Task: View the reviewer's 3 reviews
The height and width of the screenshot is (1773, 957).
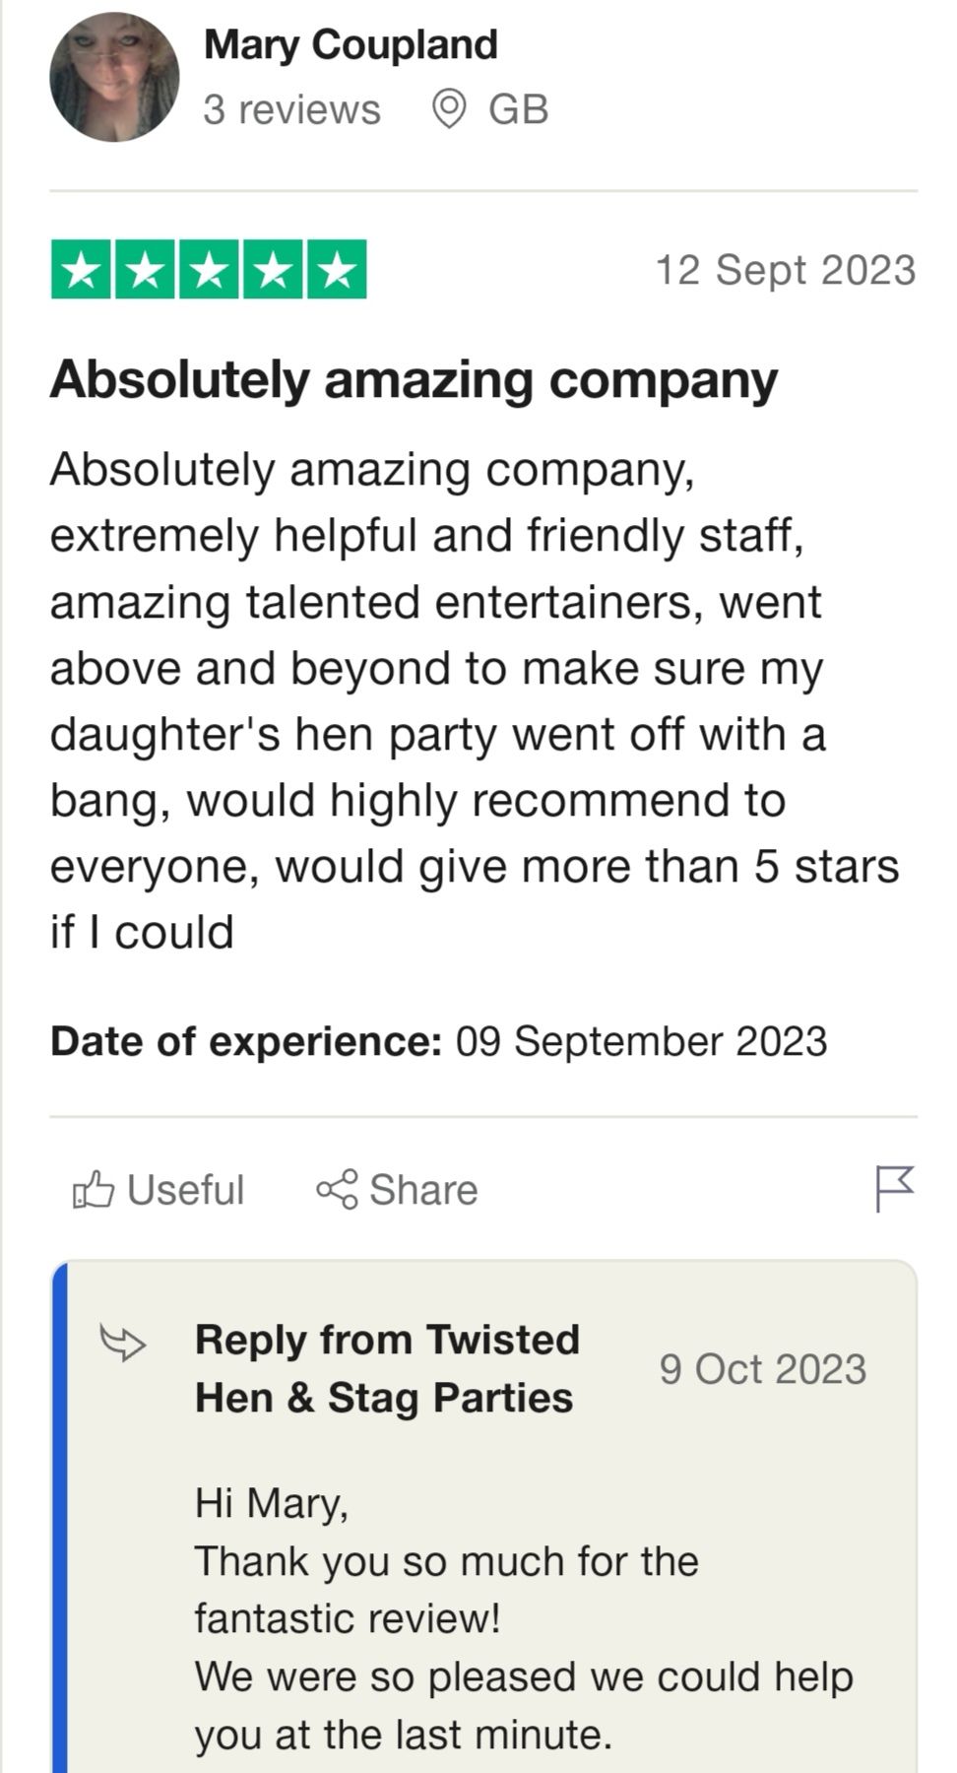Action: point(291,109)
